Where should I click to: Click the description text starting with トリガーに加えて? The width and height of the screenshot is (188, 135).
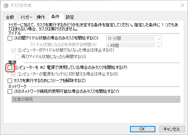click(x=93, y=27)
